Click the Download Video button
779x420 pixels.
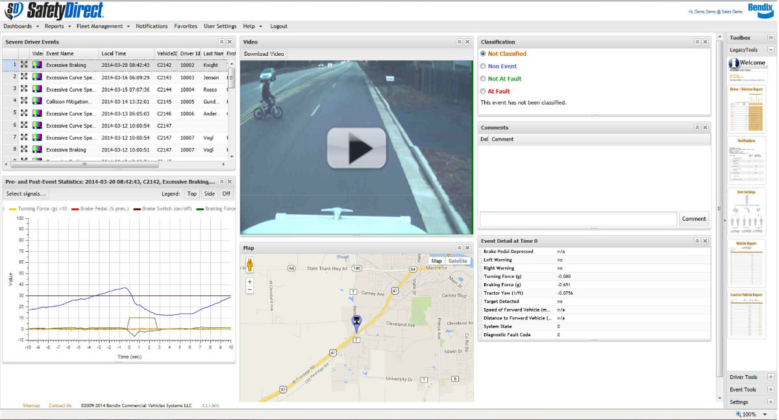(264, 53)
